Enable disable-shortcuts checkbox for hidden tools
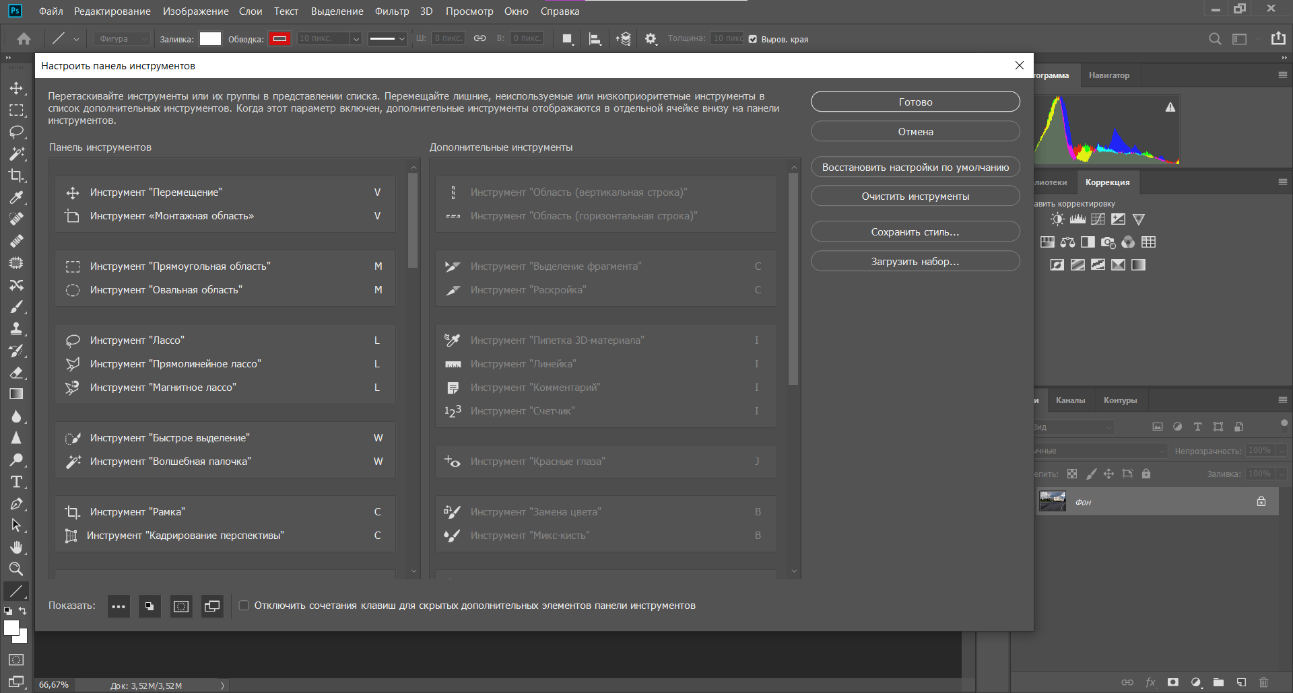This screenshot has width=1293, height=693. tap(244, 606)
